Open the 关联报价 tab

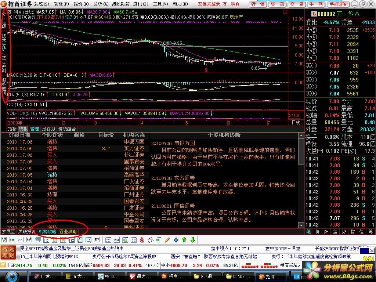click(x=27, y=232)
